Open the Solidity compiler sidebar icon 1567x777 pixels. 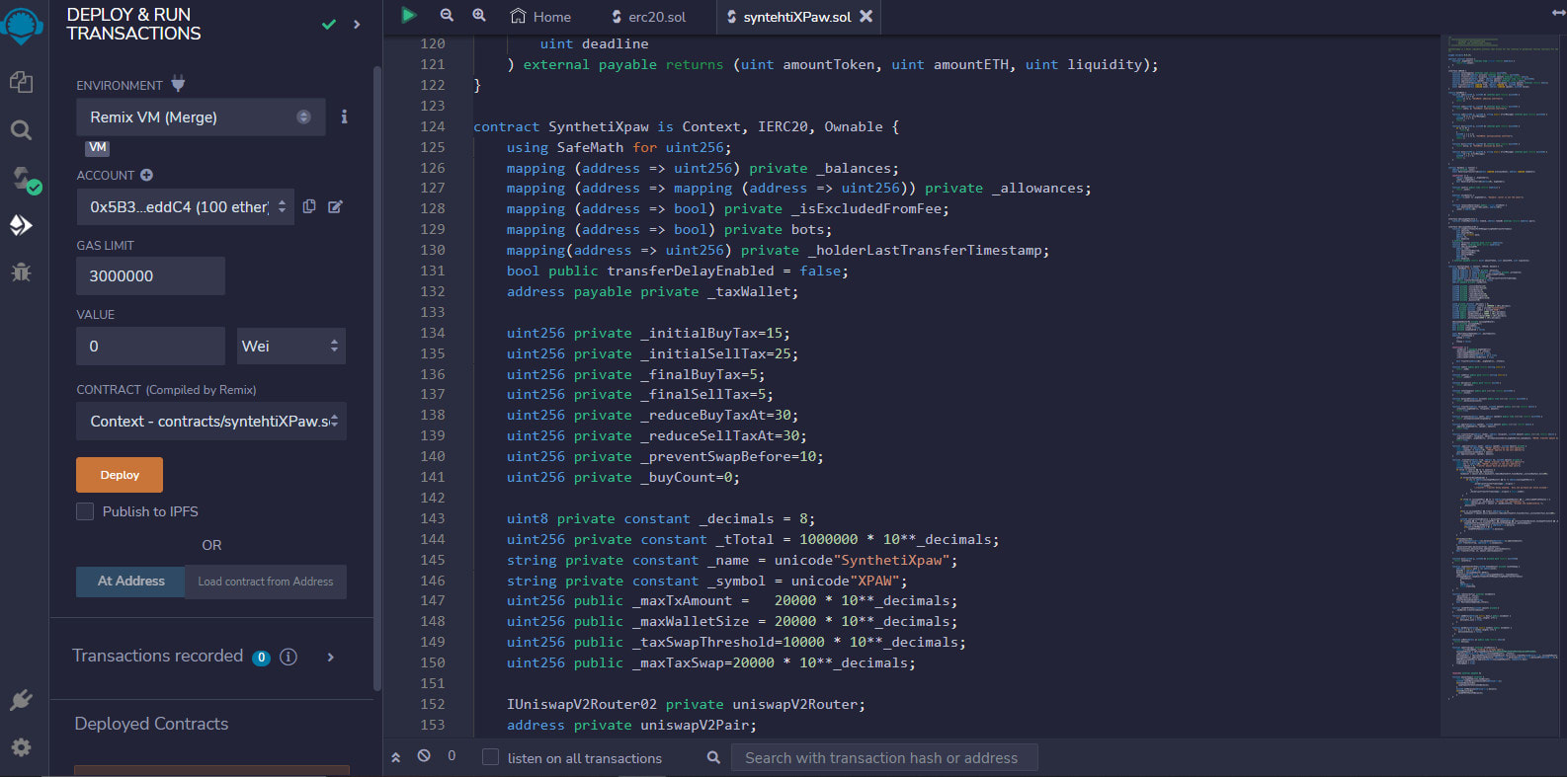tap(23, 179)
